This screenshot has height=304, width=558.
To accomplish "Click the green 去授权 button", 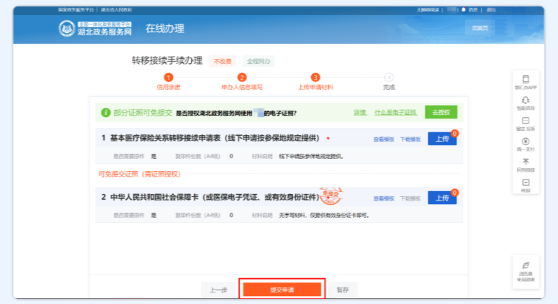I will click(441, 113).
